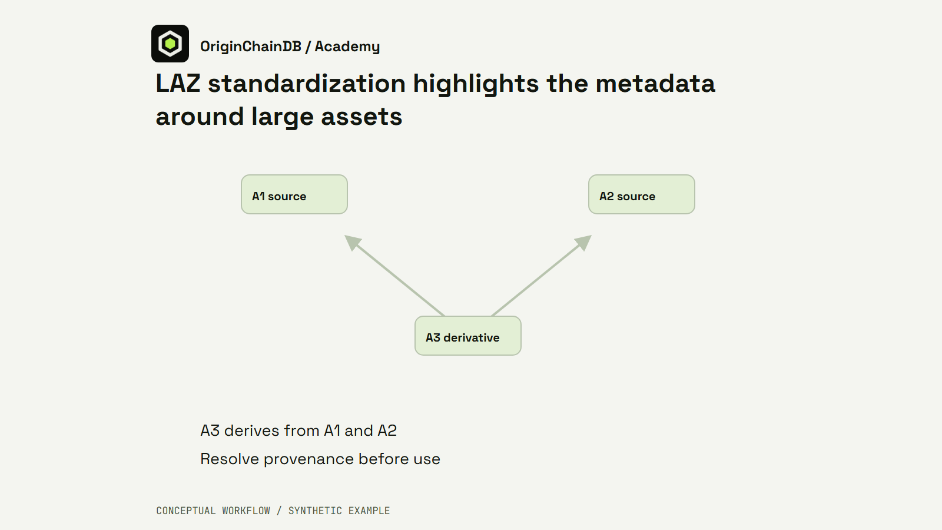Click the second title line "around large assets"
Screen dimensions: 942x530
(x=279, y=117)
